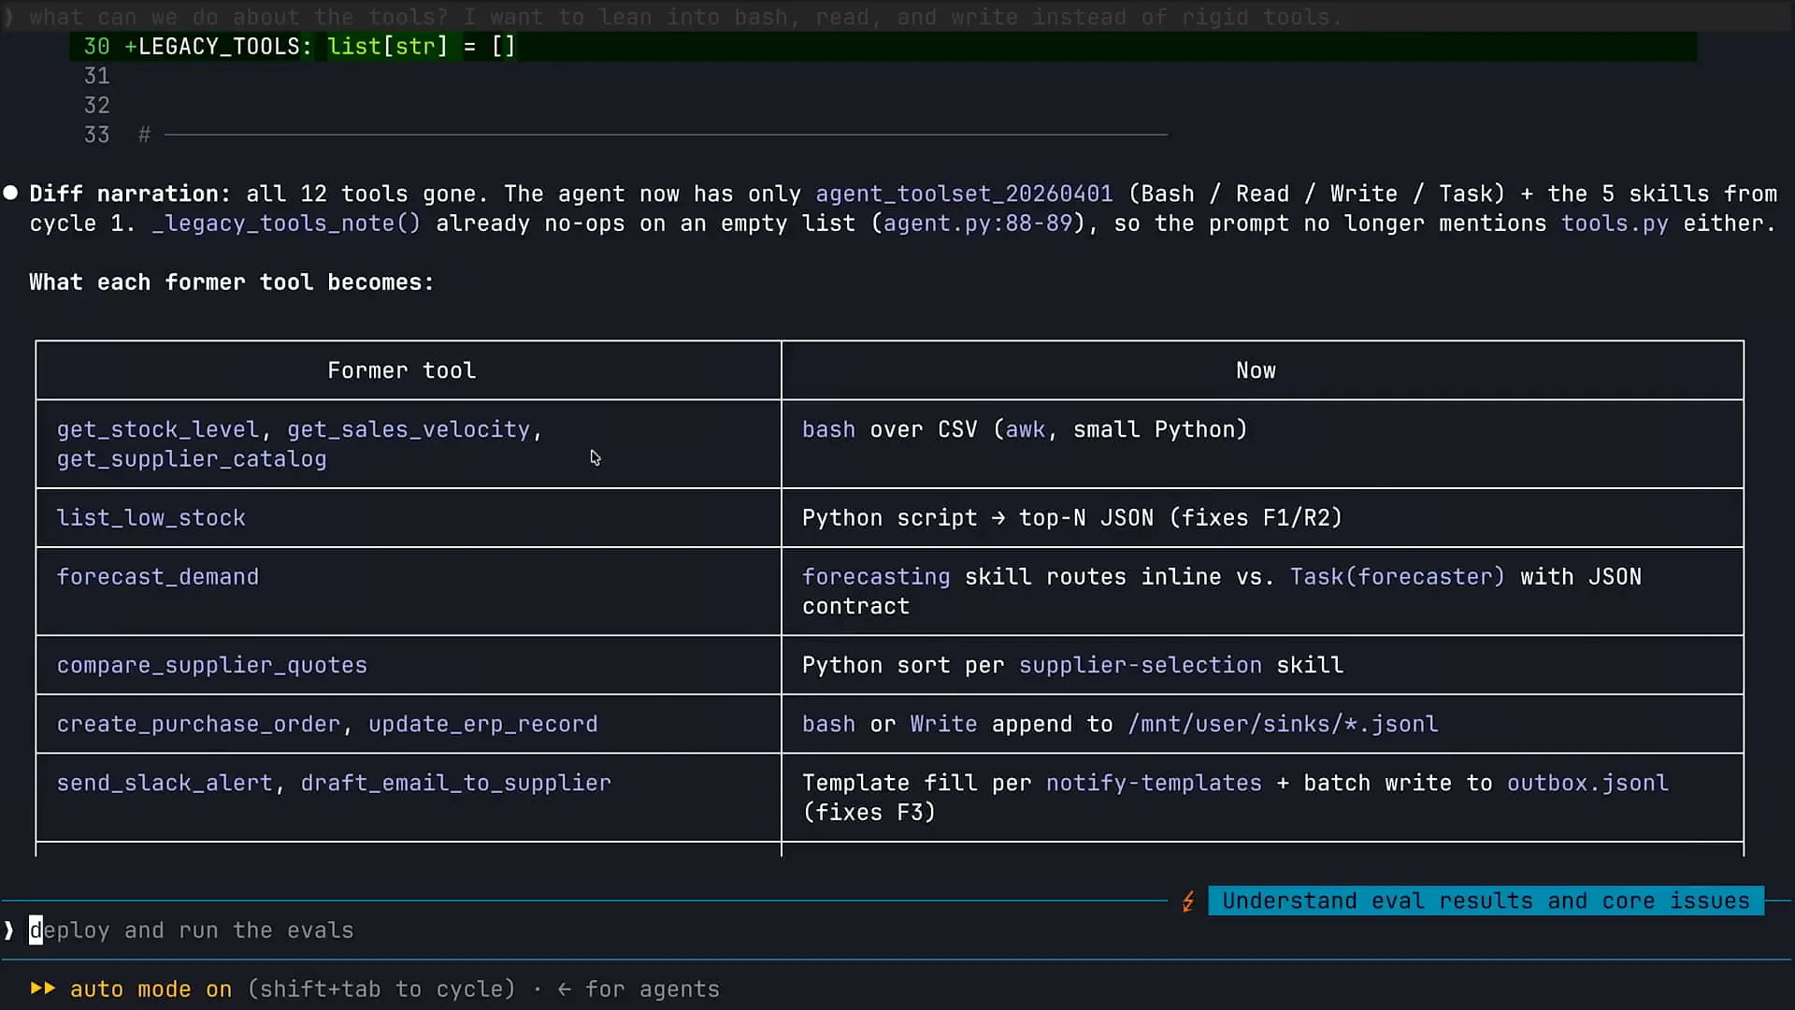Click the 'What each former tool becomes:' heading
The width and height of the screenshot is (1795, 1010).
click(x=231, y=282)
